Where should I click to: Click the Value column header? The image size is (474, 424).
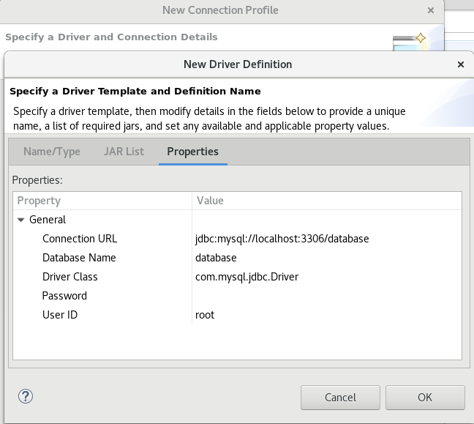click(327, 201)
